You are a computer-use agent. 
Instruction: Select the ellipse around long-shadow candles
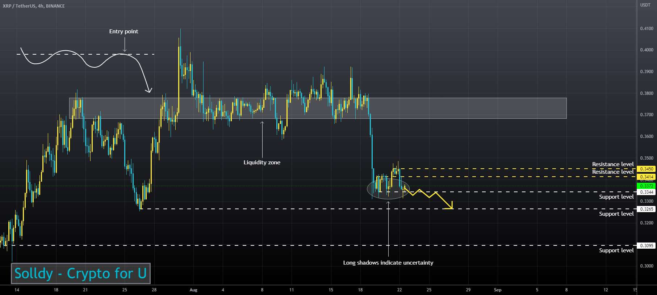(388, 189)
